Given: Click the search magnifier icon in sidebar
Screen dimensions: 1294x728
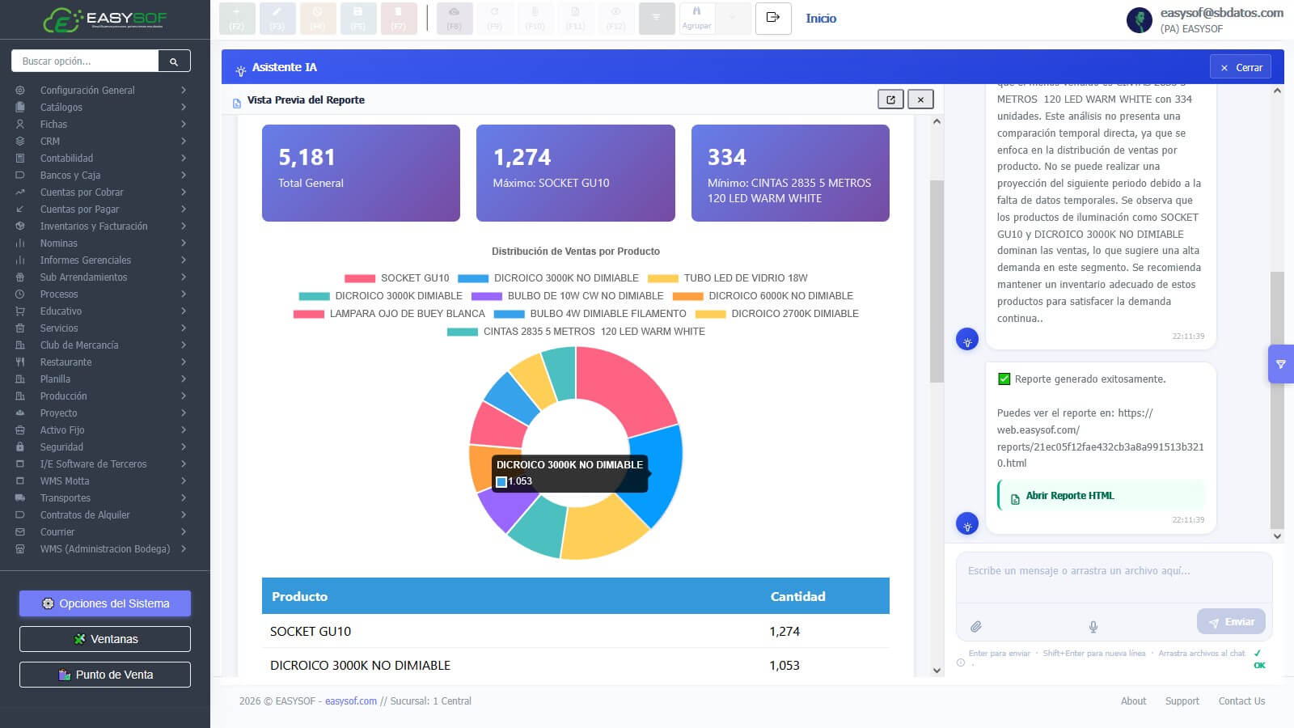Looking at the screenshot, I should [174, 61].
